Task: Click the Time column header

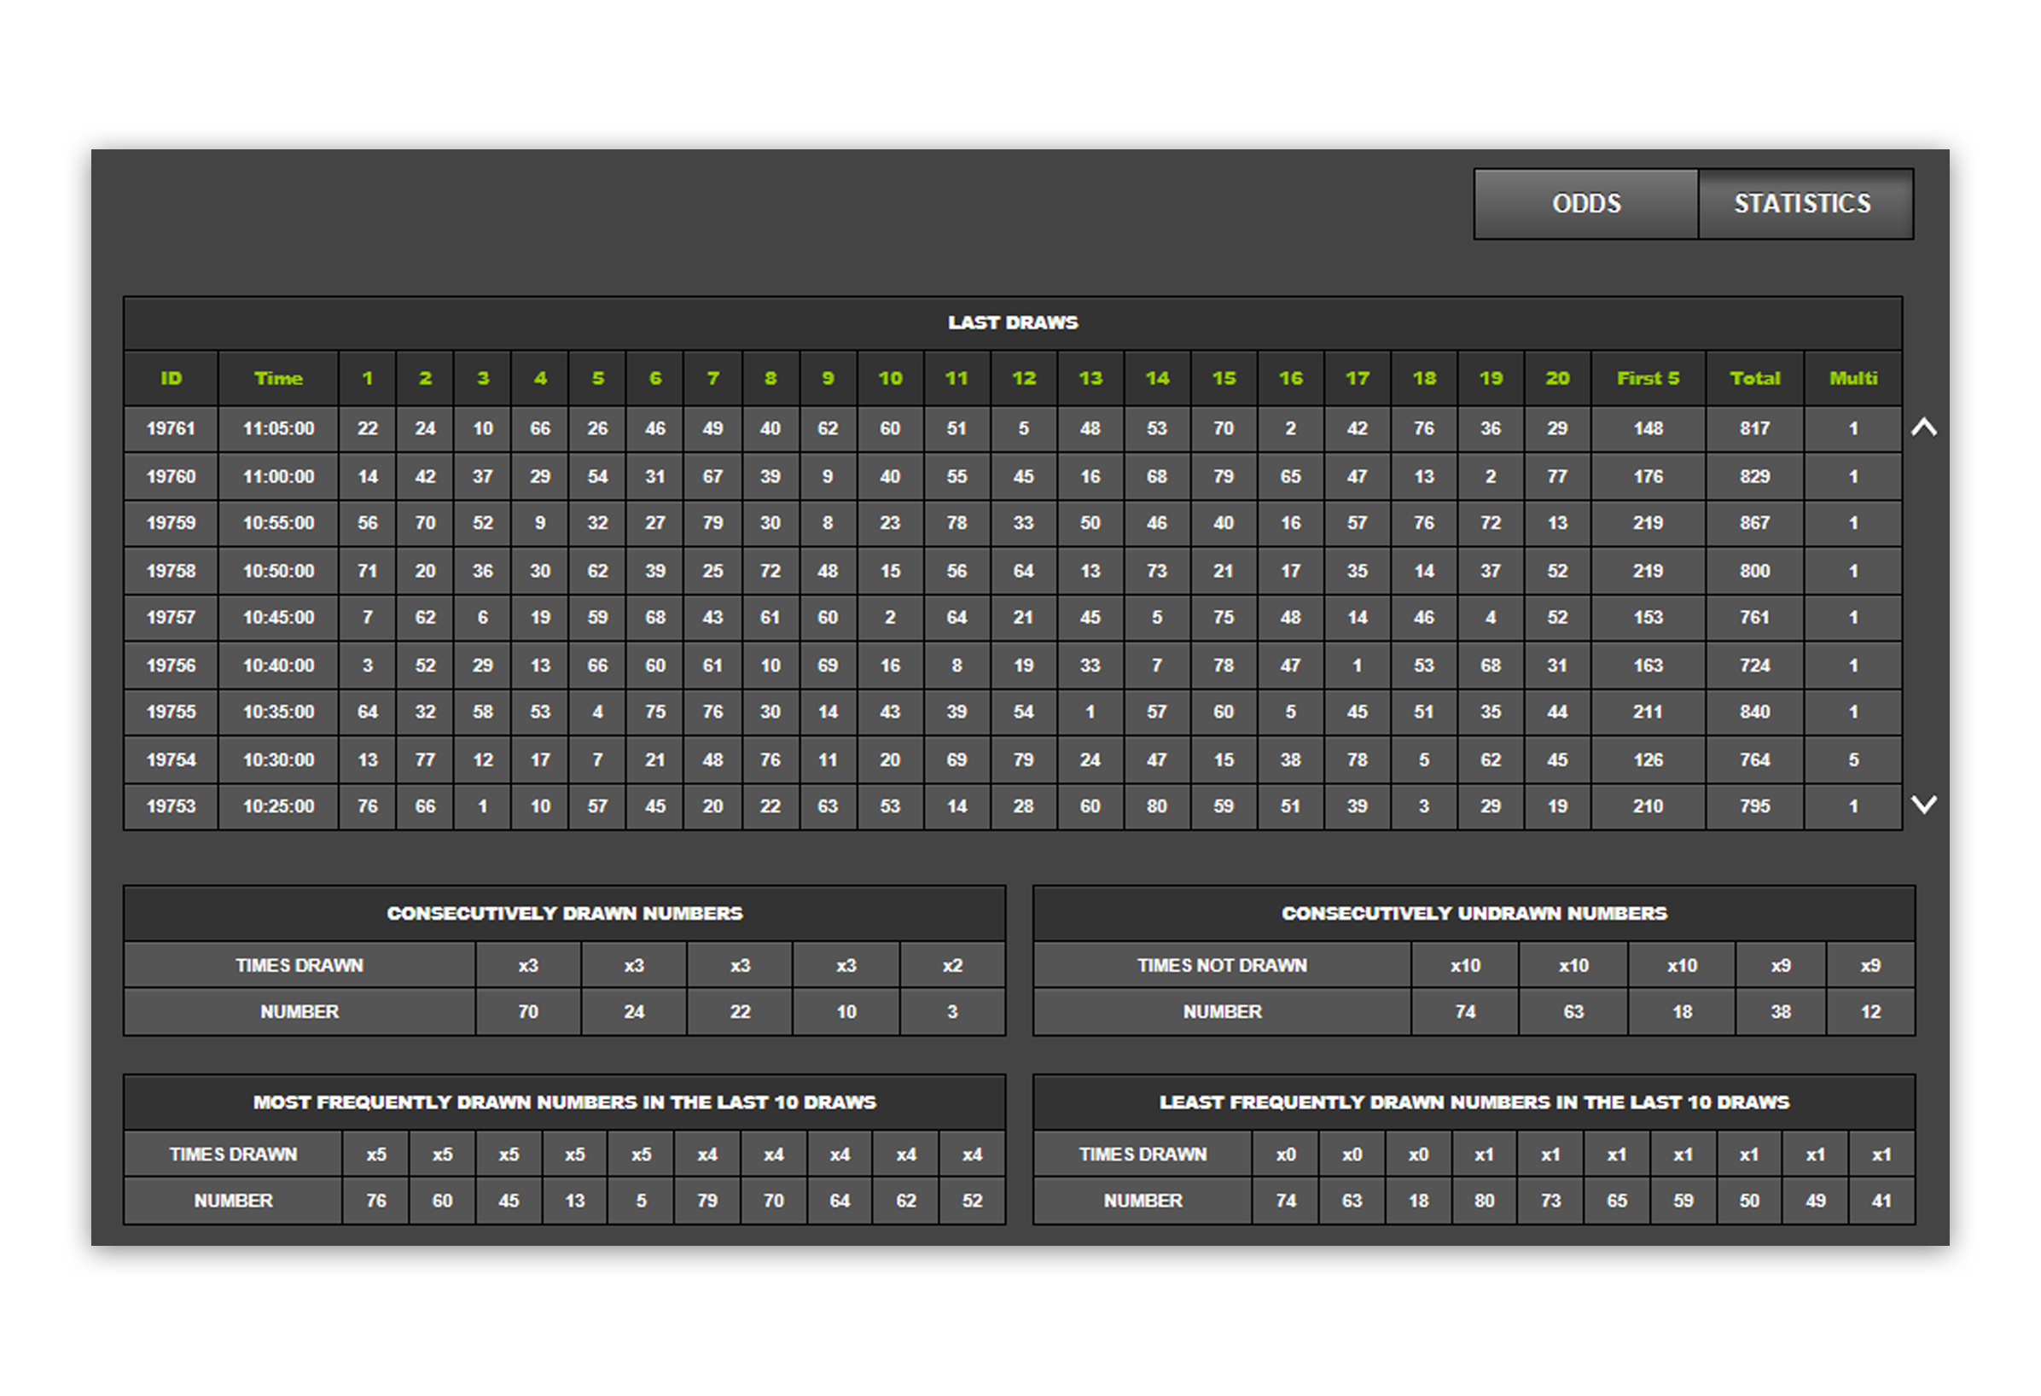Action: [278, 379]
